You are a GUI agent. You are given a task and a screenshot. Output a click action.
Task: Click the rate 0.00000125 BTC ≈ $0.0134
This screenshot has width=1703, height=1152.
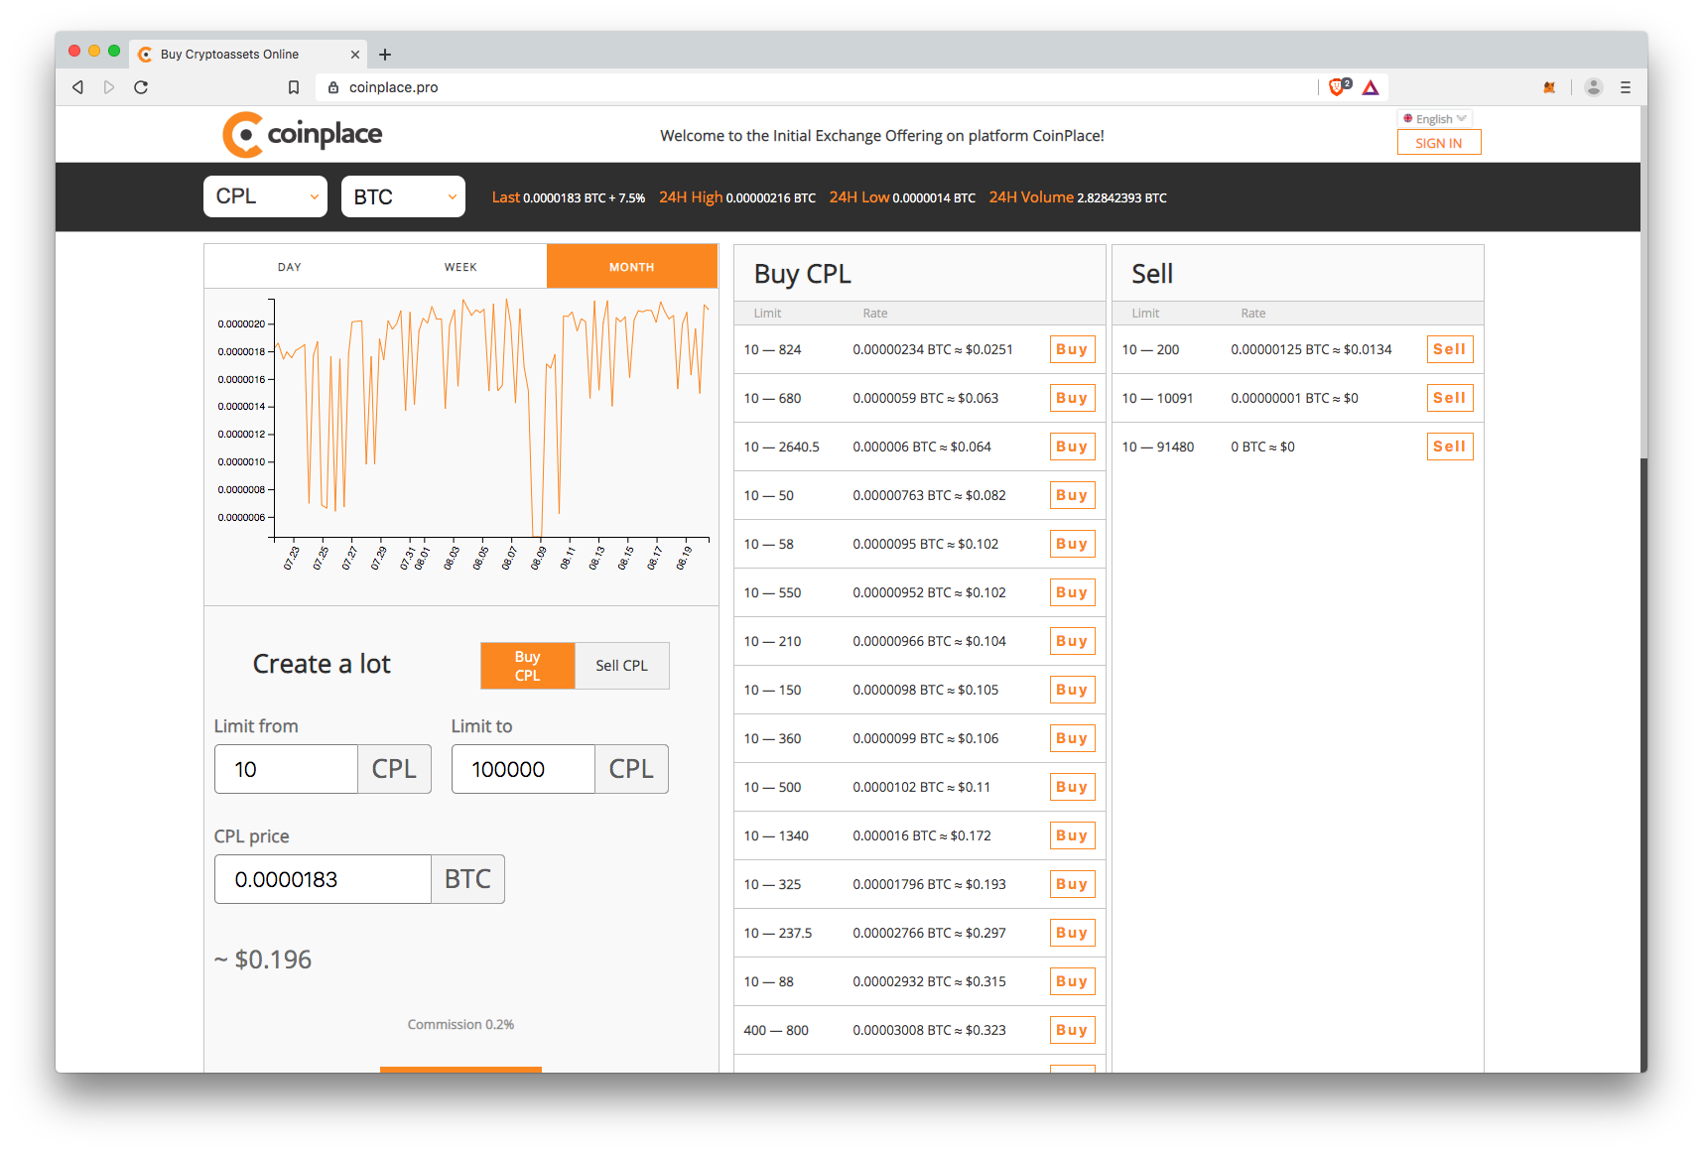point(1311,349)
